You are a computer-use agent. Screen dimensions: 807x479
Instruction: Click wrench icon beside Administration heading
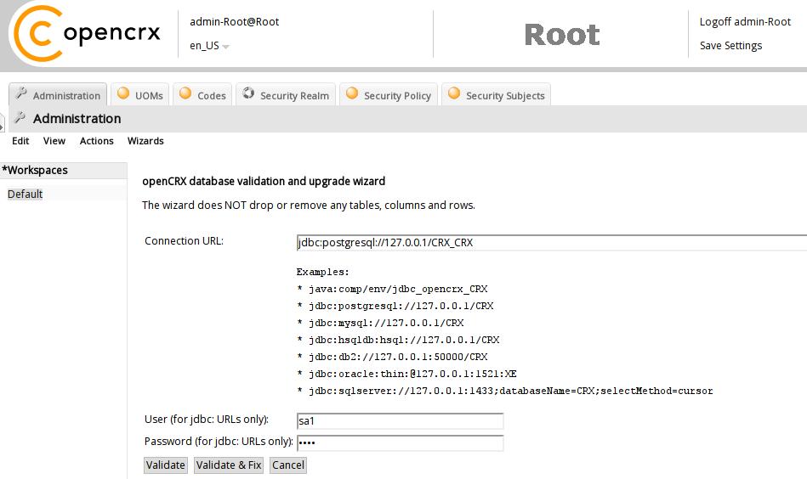click(x=20, y=117)
